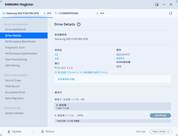The image size is (178, 136).
Task: Click the compact window mode icon
Action: tap(157, 5)
